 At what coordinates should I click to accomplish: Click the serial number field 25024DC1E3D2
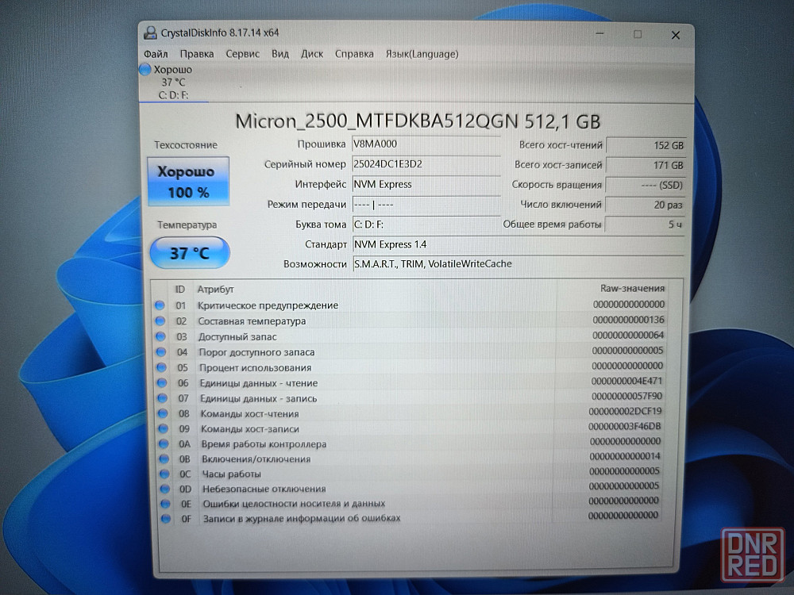tap(426, 164)
